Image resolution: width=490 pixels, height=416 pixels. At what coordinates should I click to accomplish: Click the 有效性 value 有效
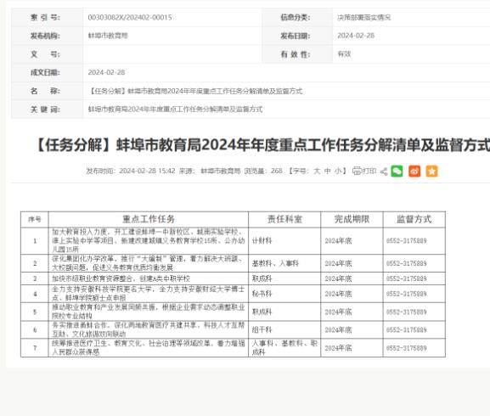coord(344,54)
